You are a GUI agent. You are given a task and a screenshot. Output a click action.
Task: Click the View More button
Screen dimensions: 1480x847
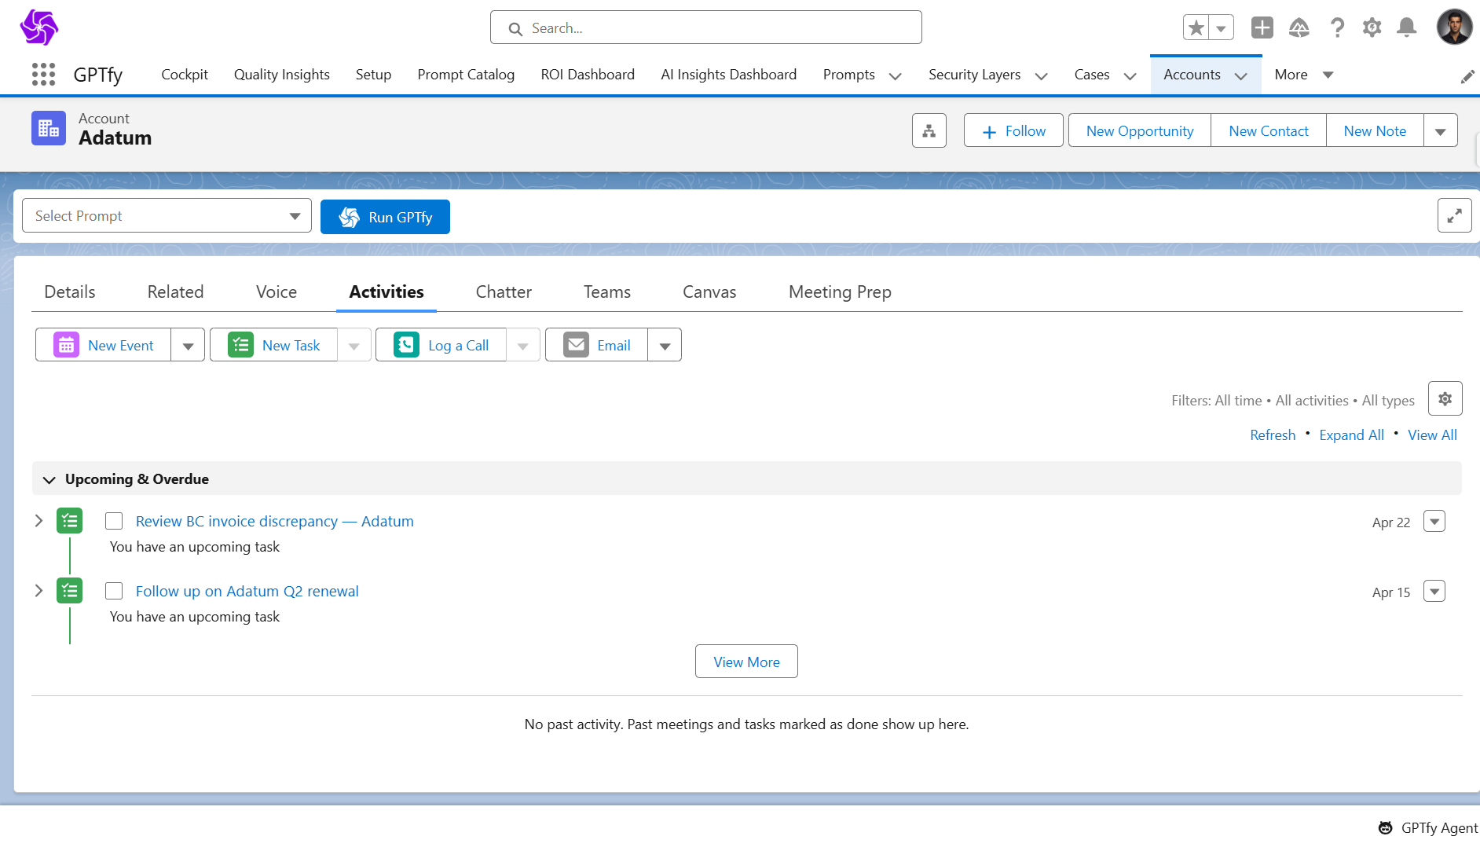(746, 662)
